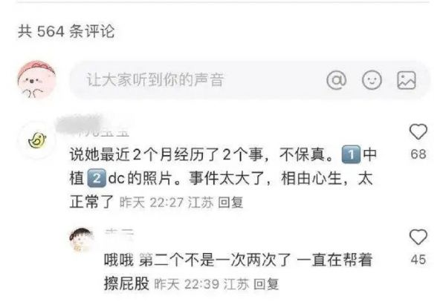The image size is (446, 302).
Task: Select the 共 564 条评论 header
Action: [x=67, y=31]
